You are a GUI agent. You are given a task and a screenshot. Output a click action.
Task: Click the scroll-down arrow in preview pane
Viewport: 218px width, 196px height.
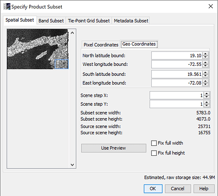(x=72, y=165)
